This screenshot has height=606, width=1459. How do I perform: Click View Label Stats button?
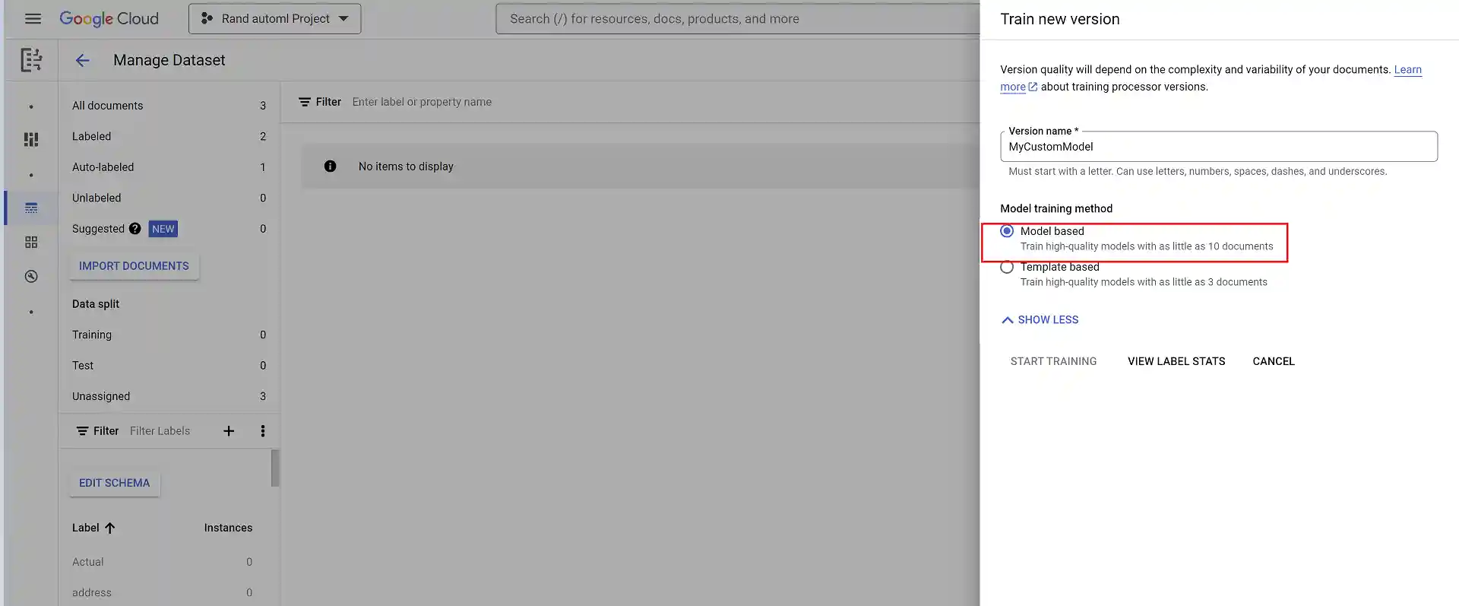click(x=1176, y=361)
